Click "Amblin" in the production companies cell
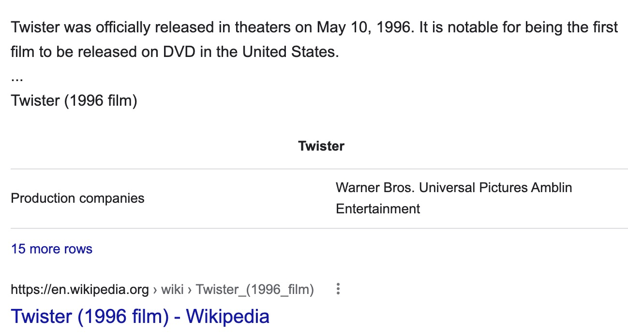Viewport: 628px width, 335px height. (x=552, y=187)
